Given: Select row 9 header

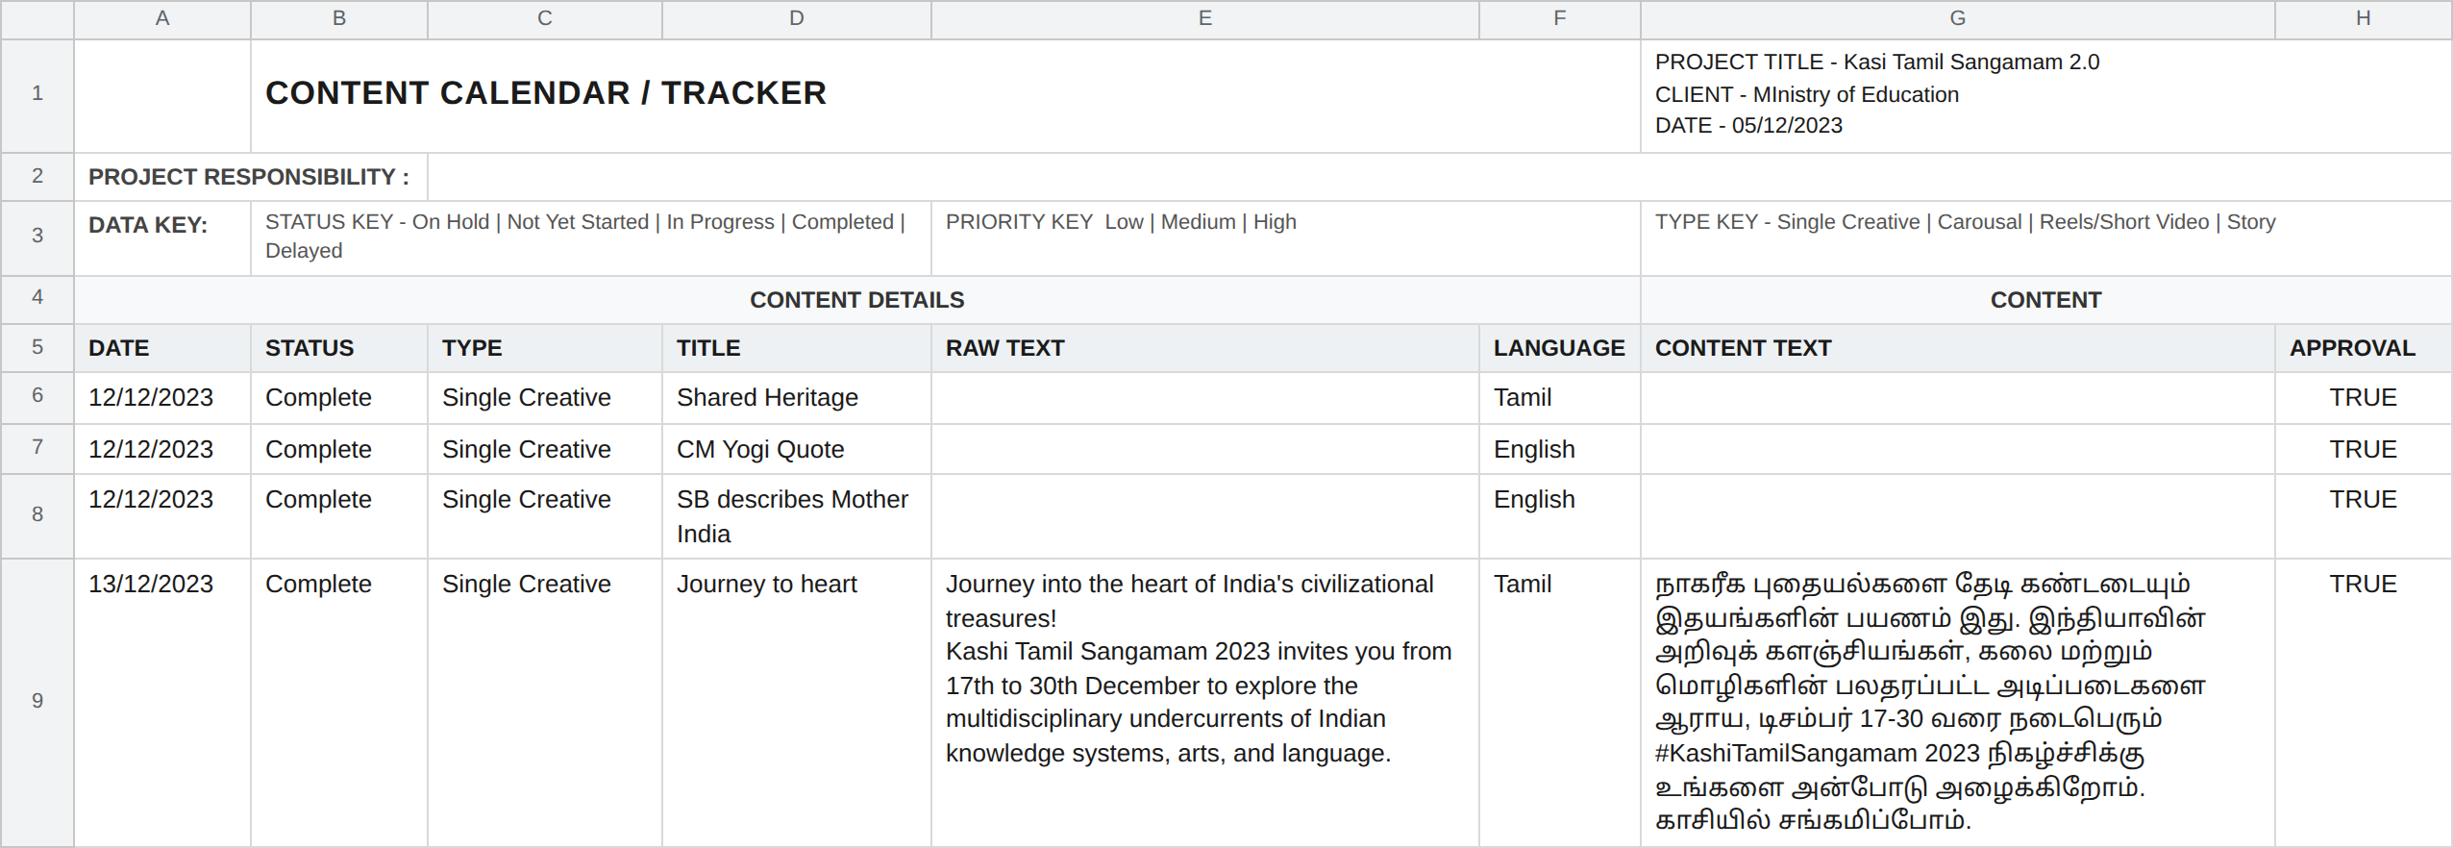Looking at the screenshot, I should (x=37, y=702).
